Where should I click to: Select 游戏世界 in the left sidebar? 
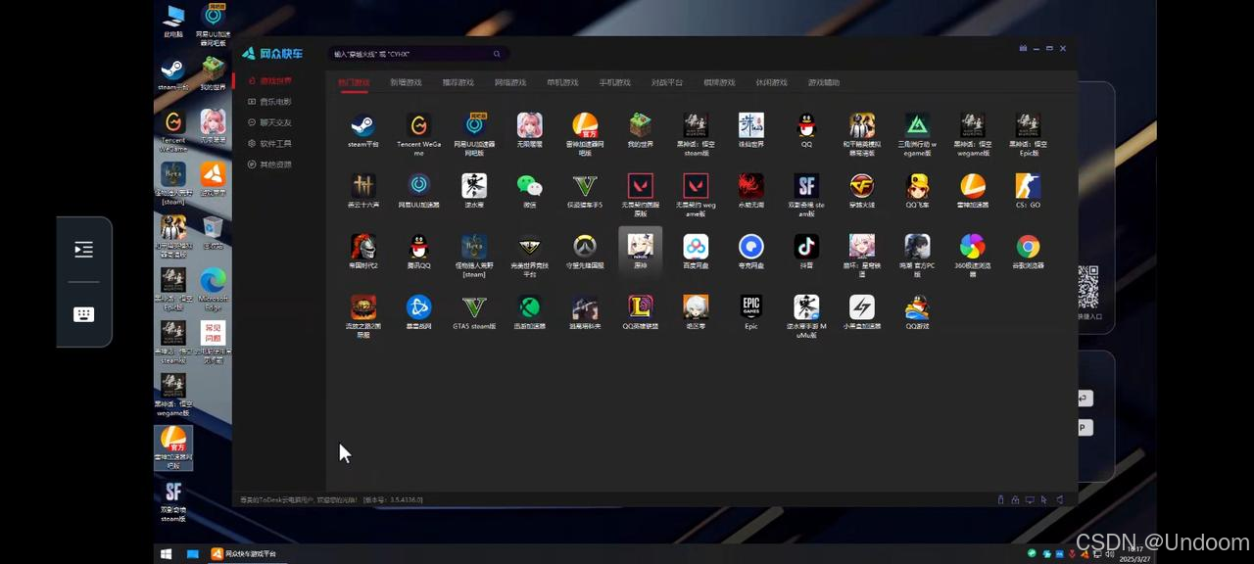coord(269,80)
